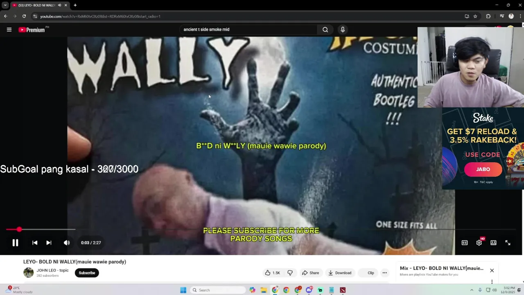
Task: Seek on the red video progress bar
Action: [x=261, y=229]
